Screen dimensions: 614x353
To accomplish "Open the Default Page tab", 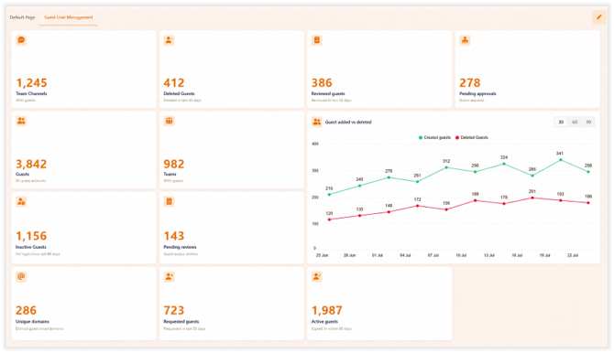I will click(22, 17).
